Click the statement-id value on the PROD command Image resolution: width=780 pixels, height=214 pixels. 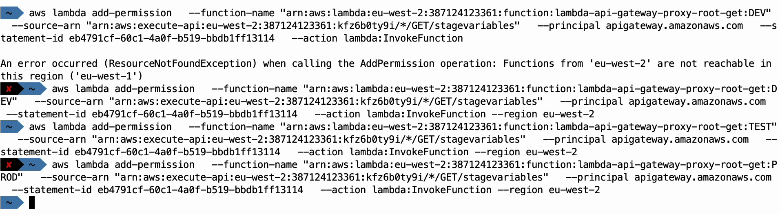coord(200,190)
